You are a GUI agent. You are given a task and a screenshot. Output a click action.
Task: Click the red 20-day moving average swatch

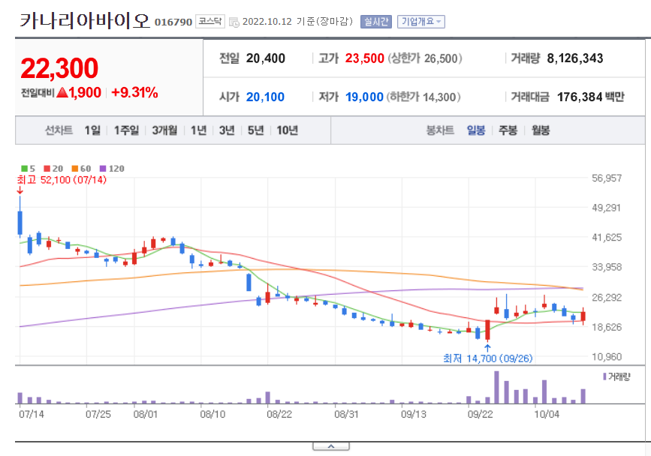[47, 168]
